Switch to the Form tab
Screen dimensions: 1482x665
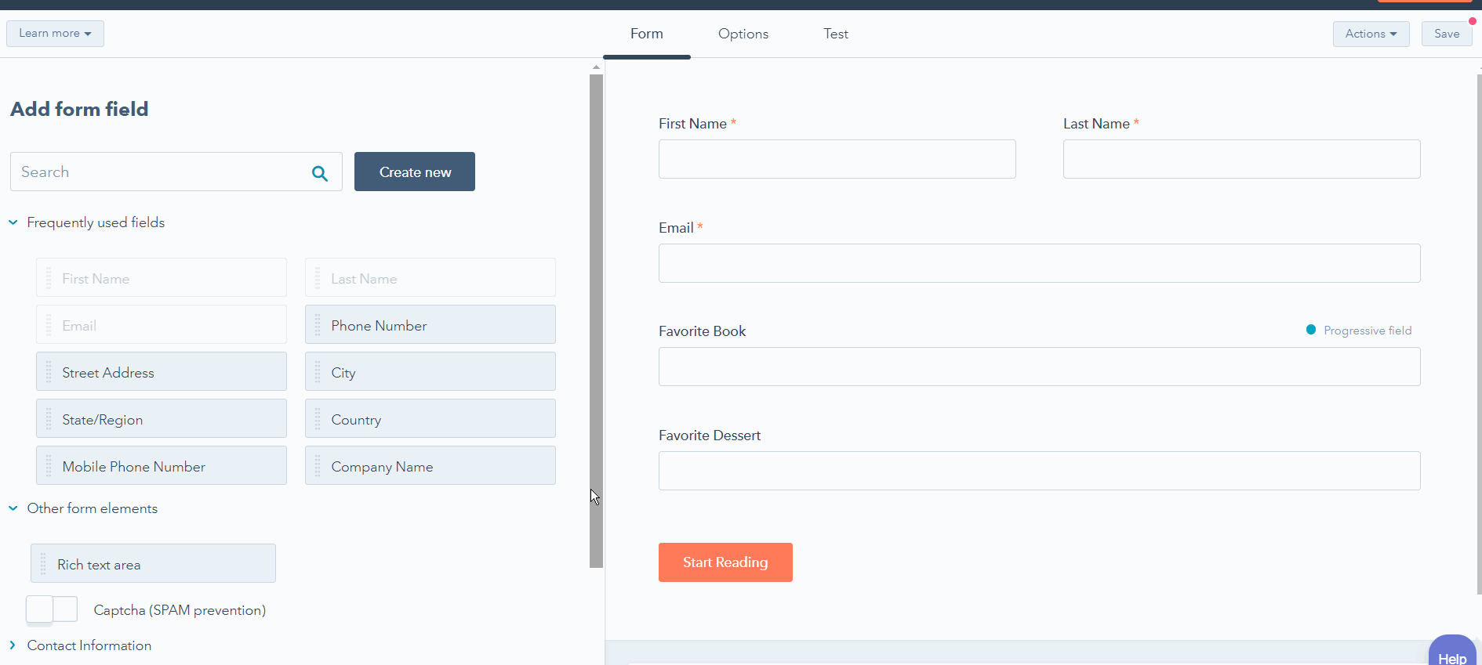point(647,34)
